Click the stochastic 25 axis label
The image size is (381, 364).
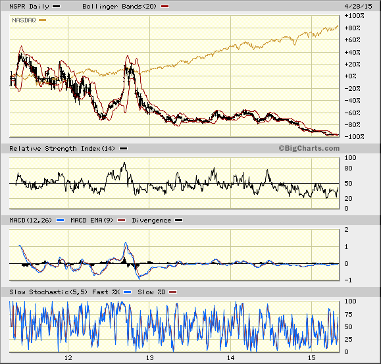349,340
